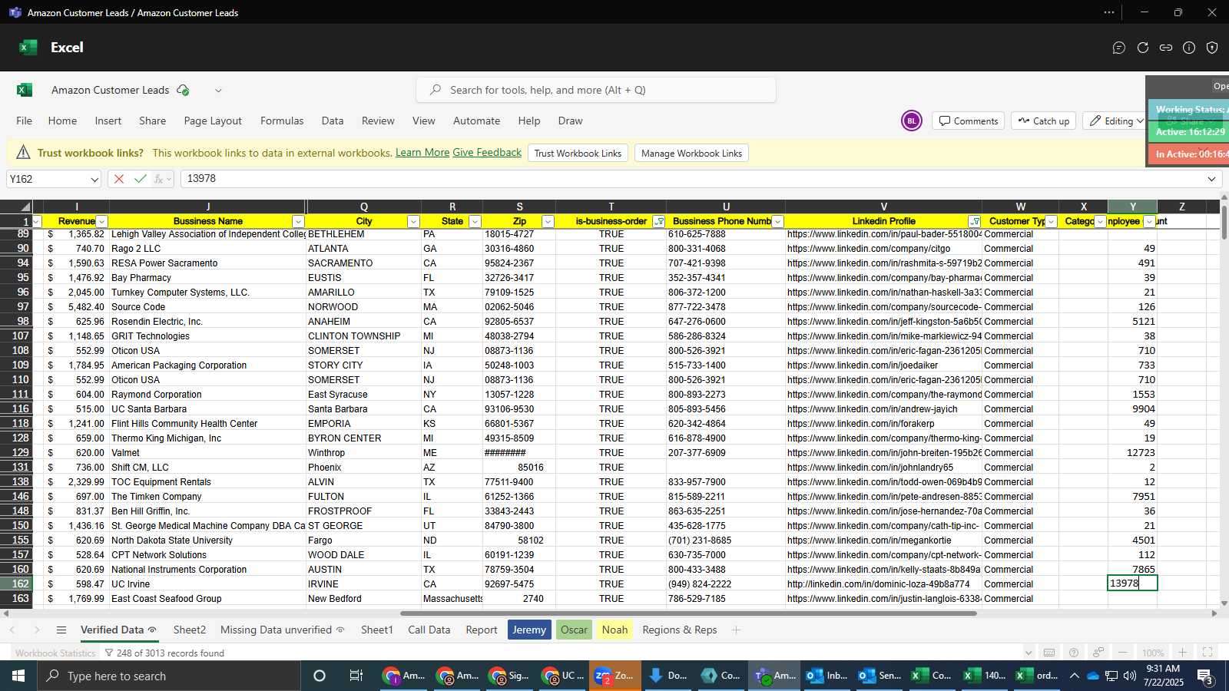Image resolution: width=1229 pixels, height=691 pixels.
Task: Open Task View on taskbar
Action: [356, 676]
